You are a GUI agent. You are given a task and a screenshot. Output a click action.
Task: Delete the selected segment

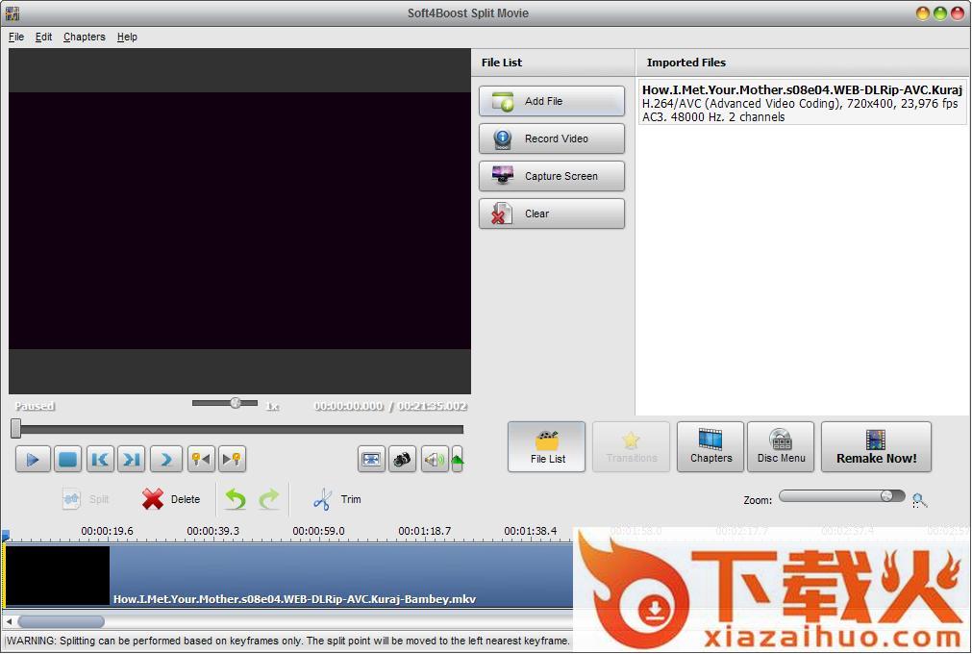(171, 499)
